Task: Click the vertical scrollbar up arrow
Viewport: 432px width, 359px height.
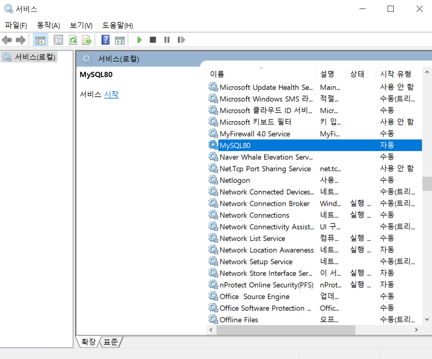Action: click(x=427, y=72)
